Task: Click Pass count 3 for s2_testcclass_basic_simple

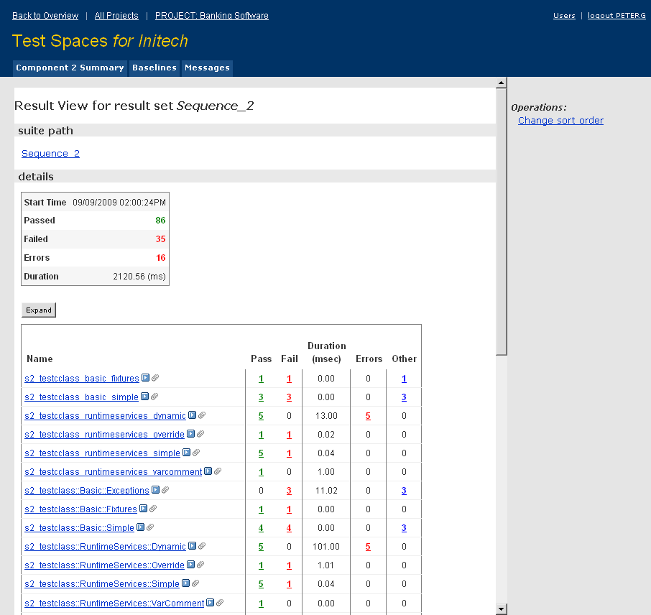Action: click(x=261, y=397)
